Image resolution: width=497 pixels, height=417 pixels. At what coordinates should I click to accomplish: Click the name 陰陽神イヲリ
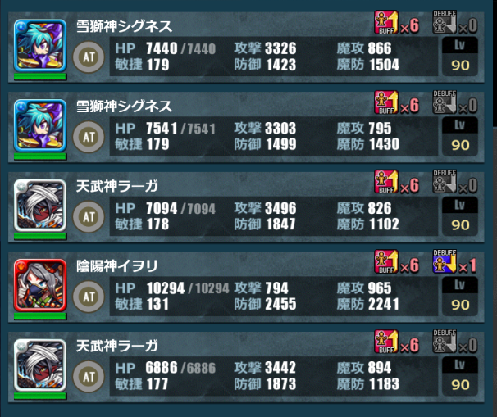coord(117,266)
